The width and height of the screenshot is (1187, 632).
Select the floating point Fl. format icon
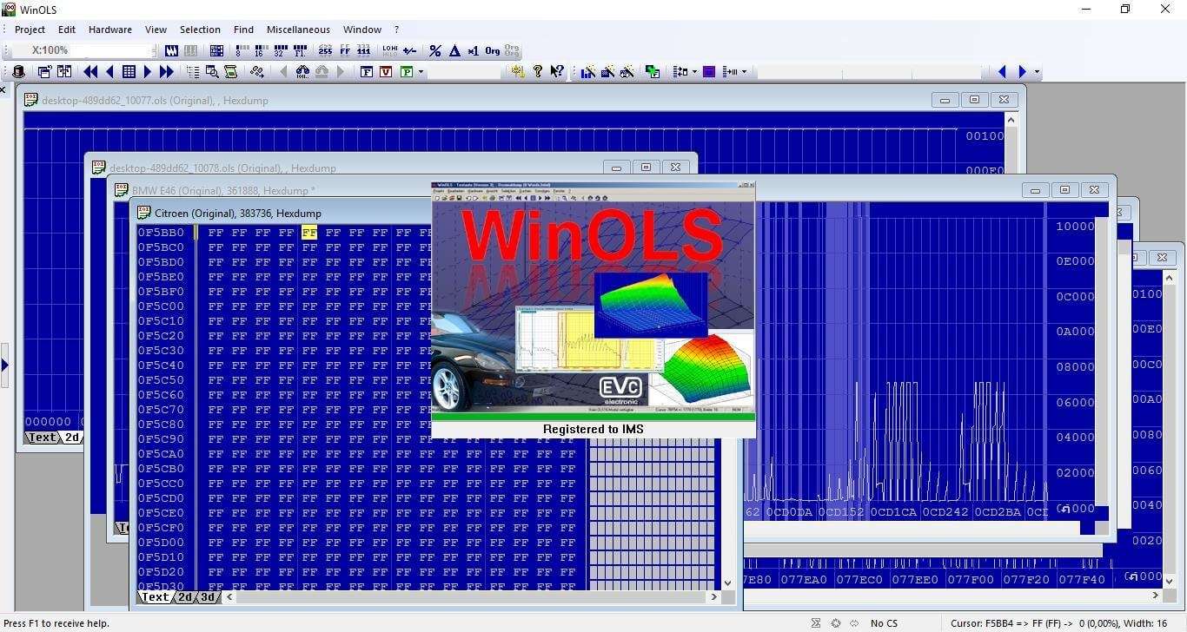pyautogui.click(x=300, y=51)
